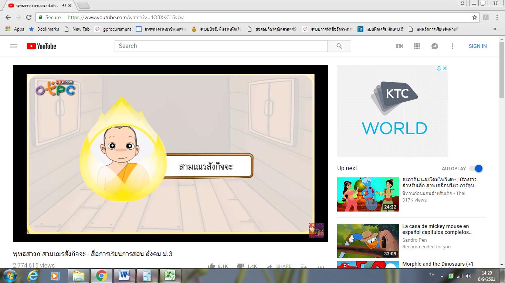Open the gprocurement bookmark

click(113, 29)
